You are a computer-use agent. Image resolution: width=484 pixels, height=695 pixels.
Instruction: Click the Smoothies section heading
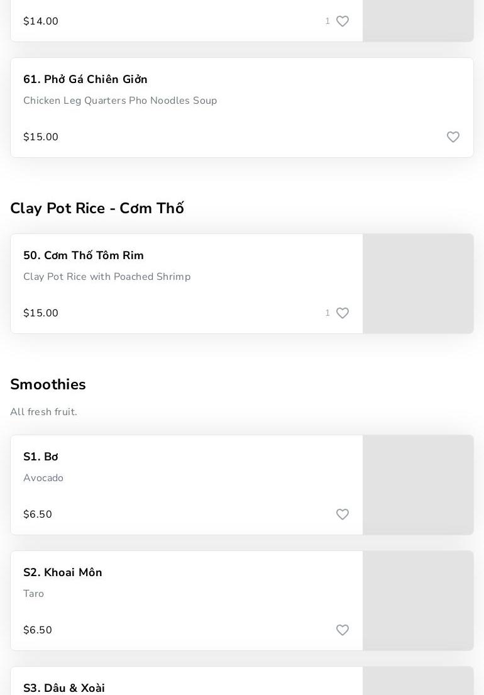tap(48, 385)
